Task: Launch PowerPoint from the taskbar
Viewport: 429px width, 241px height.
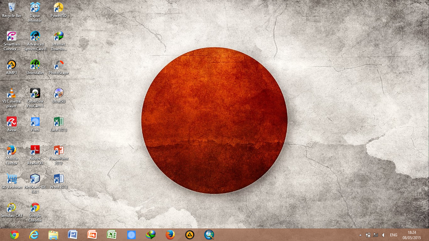Action: [92, 235]
